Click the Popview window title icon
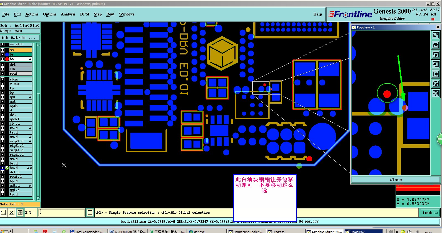This screenshot has width=442, height=233. [354, 27]
